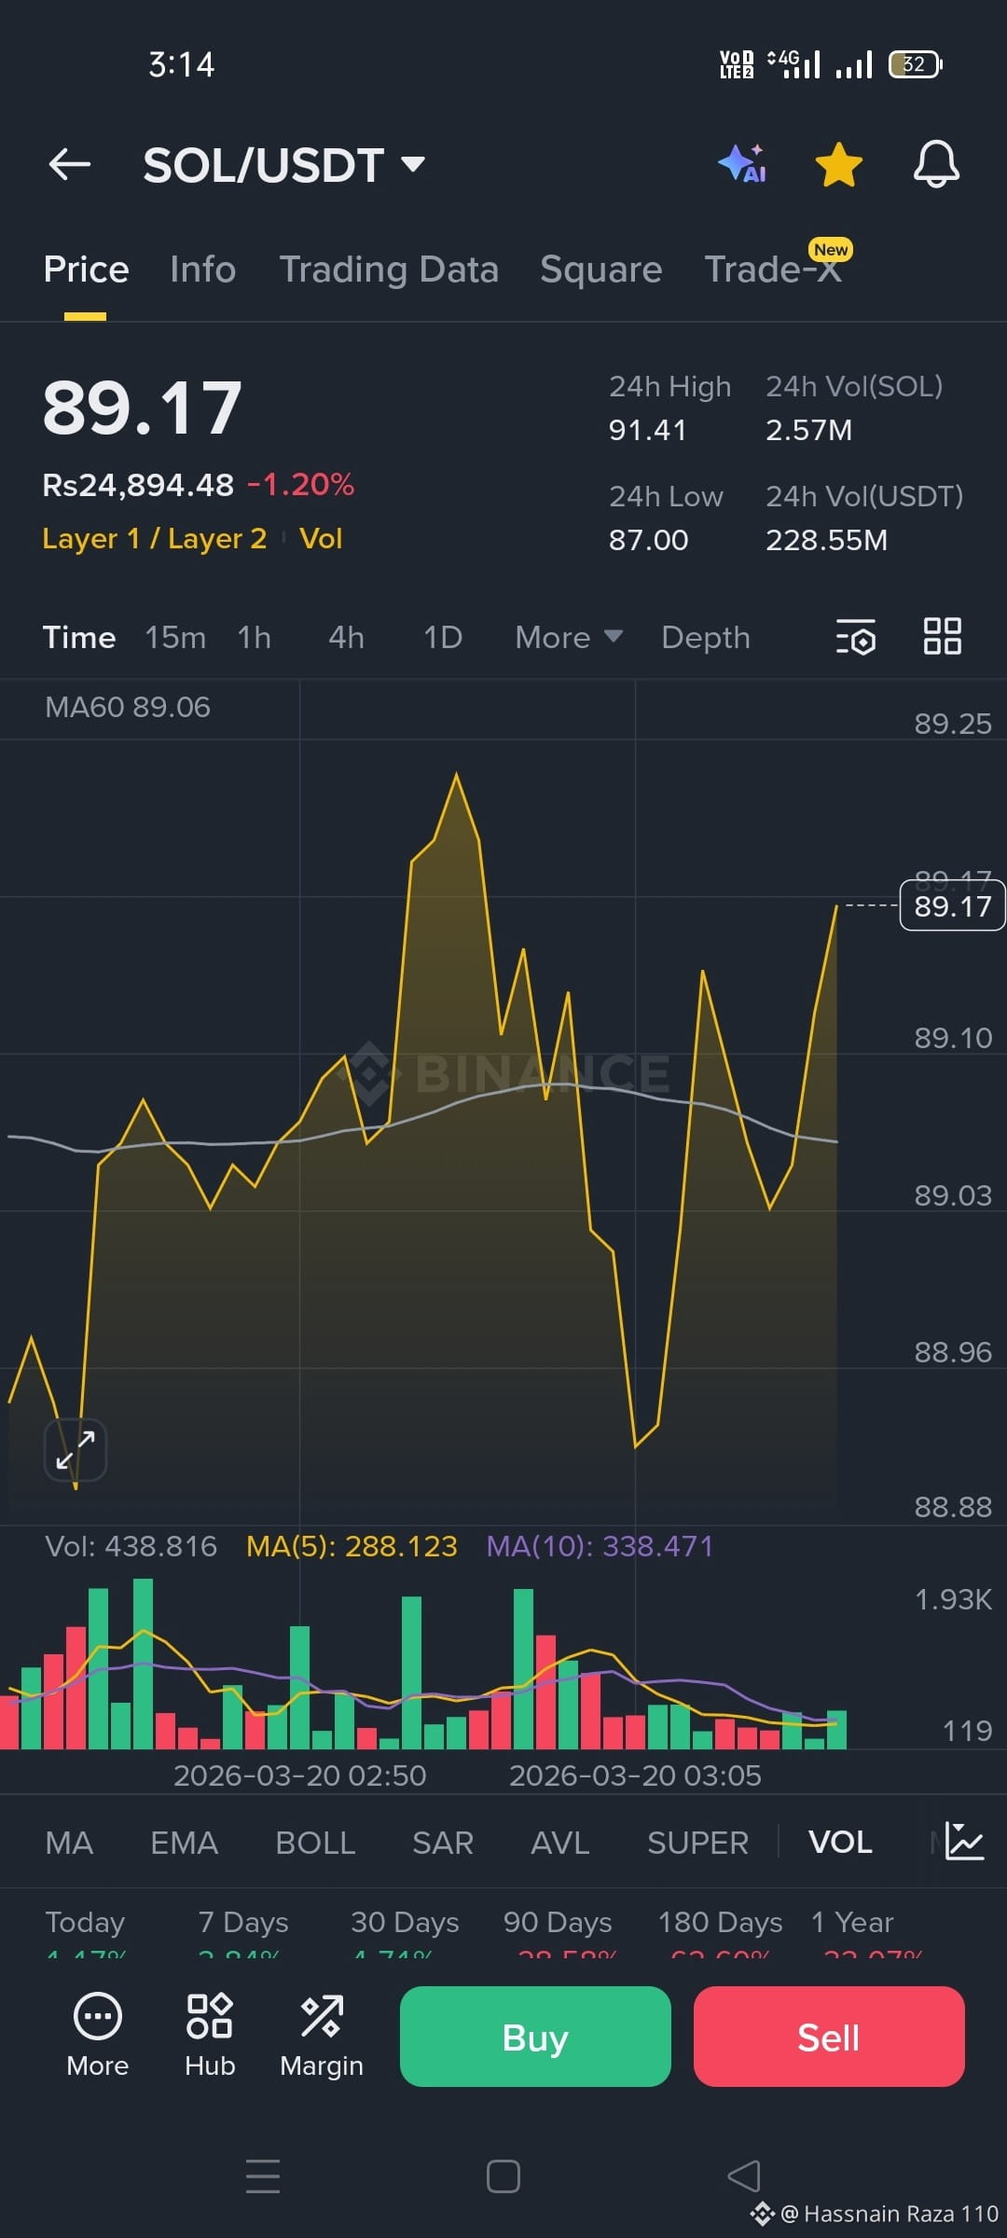Open the Trade-X tab

(774, 269)
